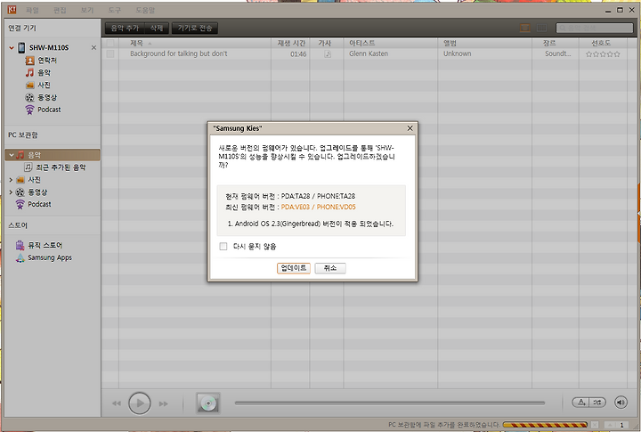Cancel the status bar transfer task
The width and height of the screenshot is (641, 432).
595,425
